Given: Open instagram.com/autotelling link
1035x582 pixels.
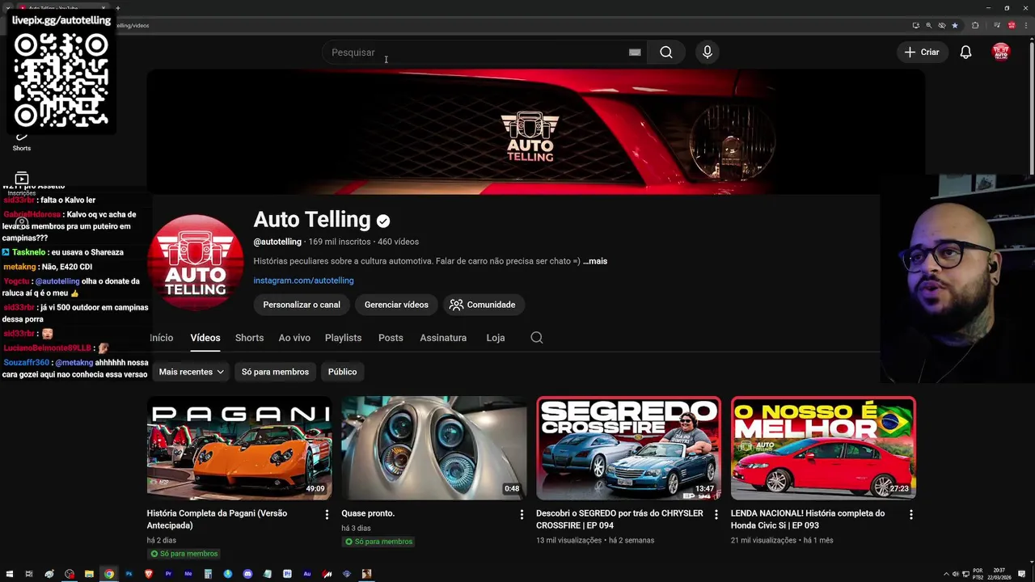Looking at the screenshot, I should [x=303, y=280].
